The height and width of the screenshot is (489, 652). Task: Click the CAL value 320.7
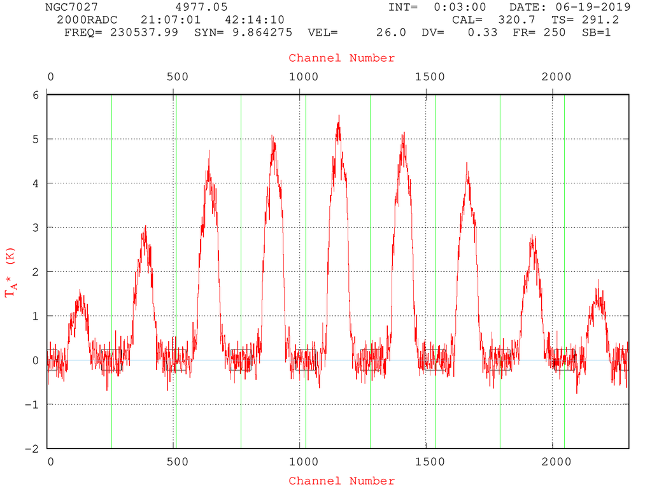(517, 20)
